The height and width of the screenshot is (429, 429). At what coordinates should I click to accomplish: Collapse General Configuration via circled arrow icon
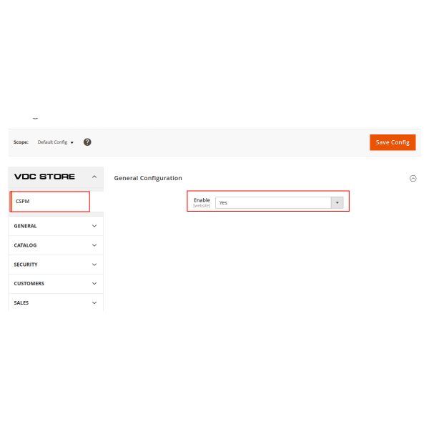tap(413, 179)
